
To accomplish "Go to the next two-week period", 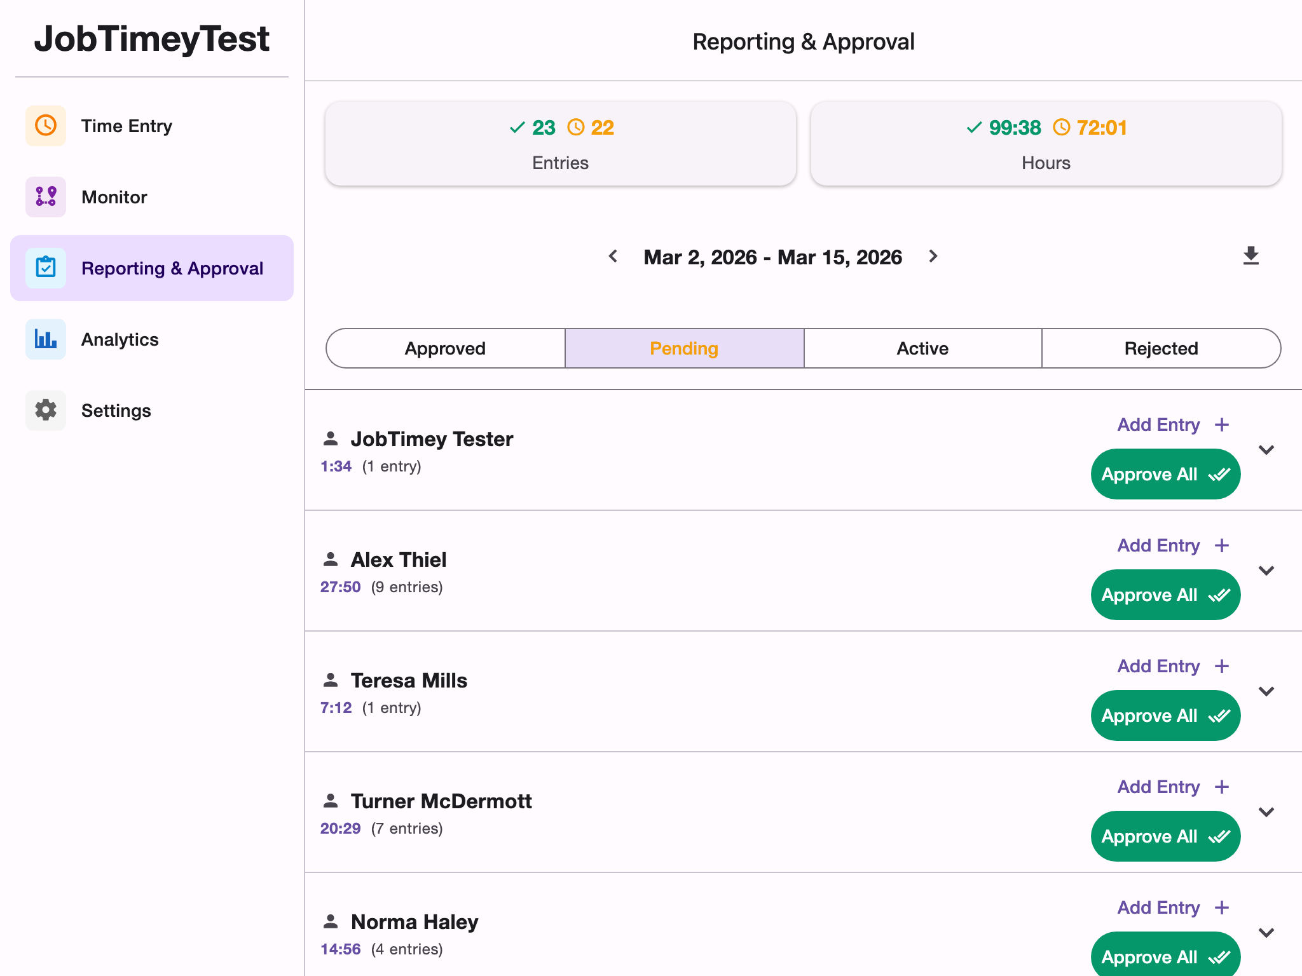I will pos(933,256).
